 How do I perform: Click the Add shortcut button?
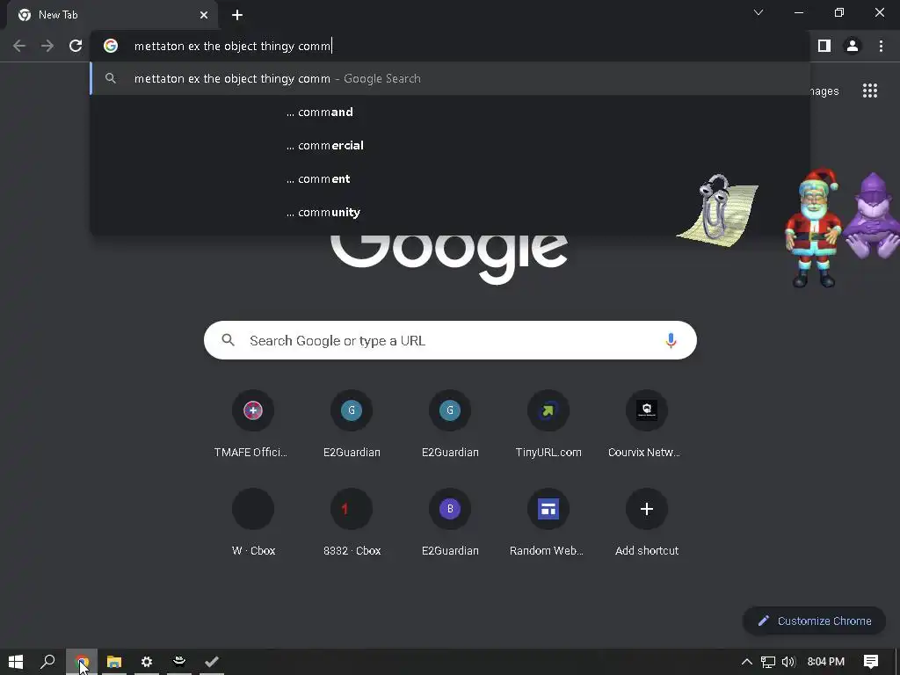[647, 523]
